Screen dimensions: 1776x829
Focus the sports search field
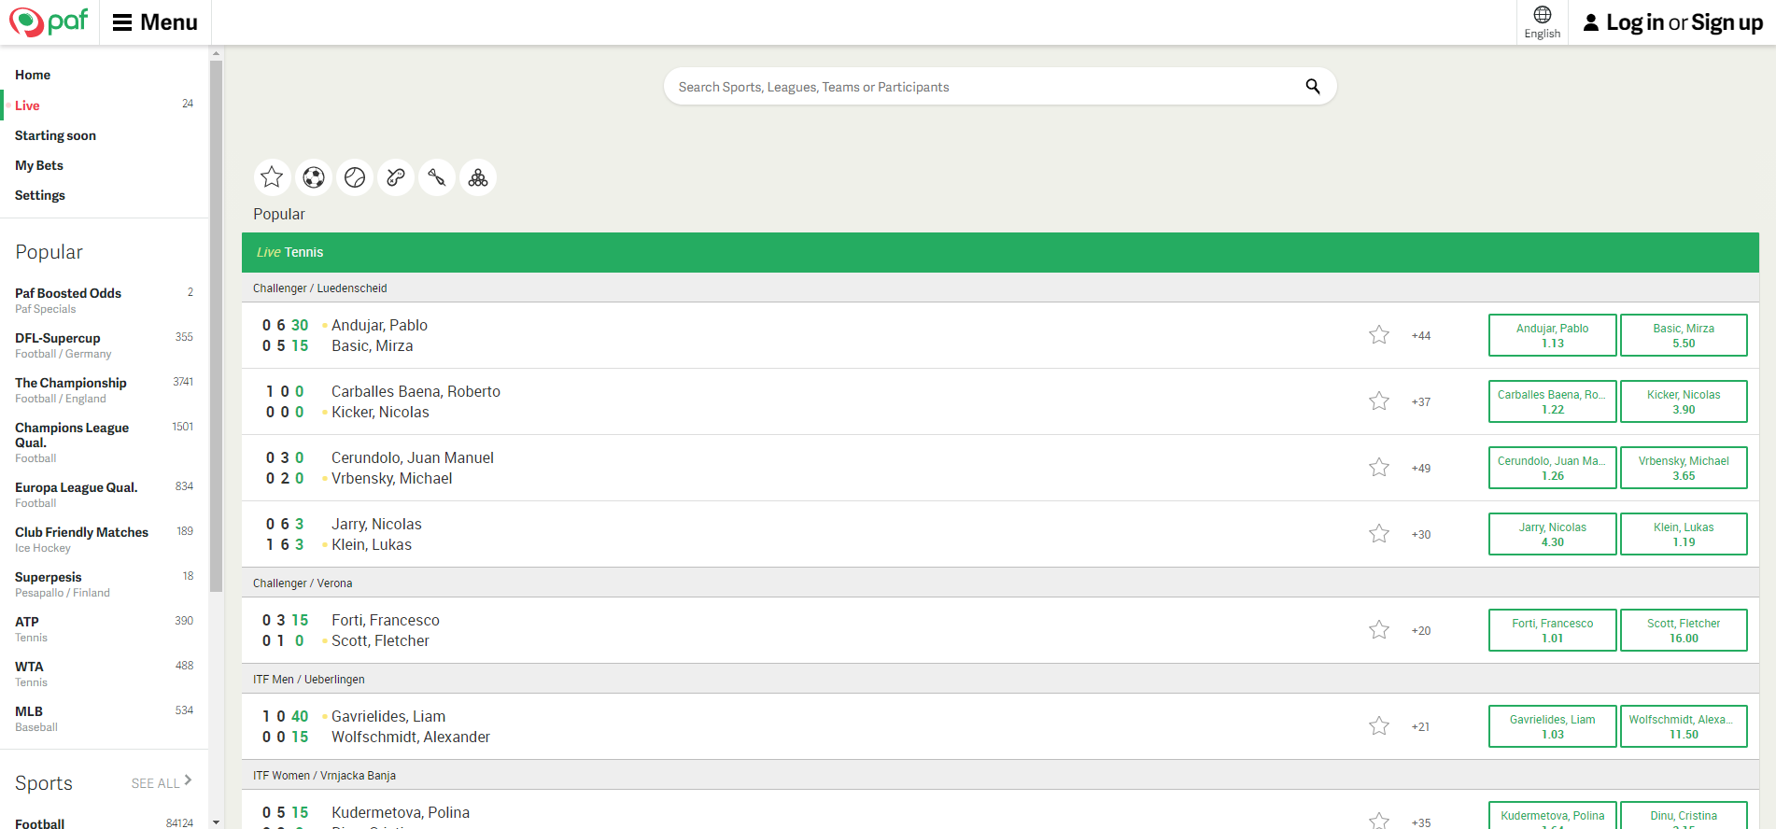click(999, 87)
